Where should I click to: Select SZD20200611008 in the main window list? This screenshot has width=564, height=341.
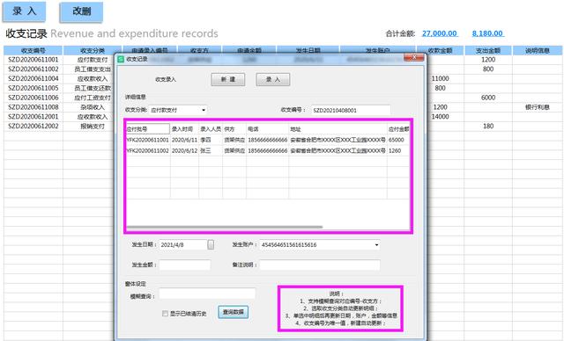33,107
